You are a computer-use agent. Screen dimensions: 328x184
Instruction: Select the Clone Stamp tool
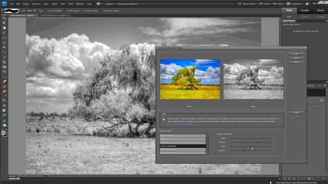4,86
